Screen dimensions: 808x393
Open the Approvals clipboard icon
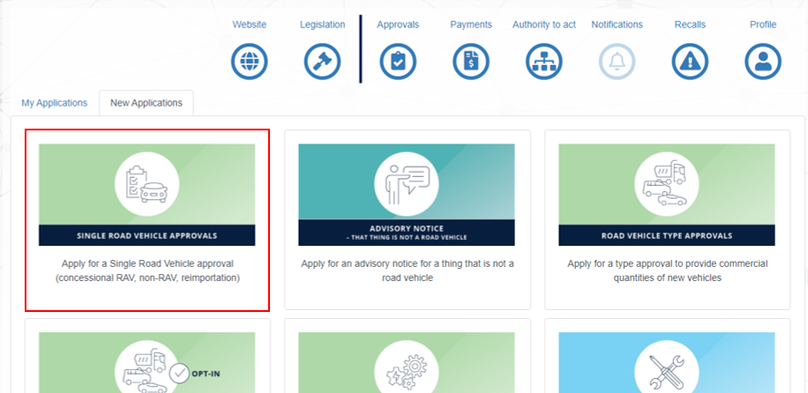tap(398, 62)
